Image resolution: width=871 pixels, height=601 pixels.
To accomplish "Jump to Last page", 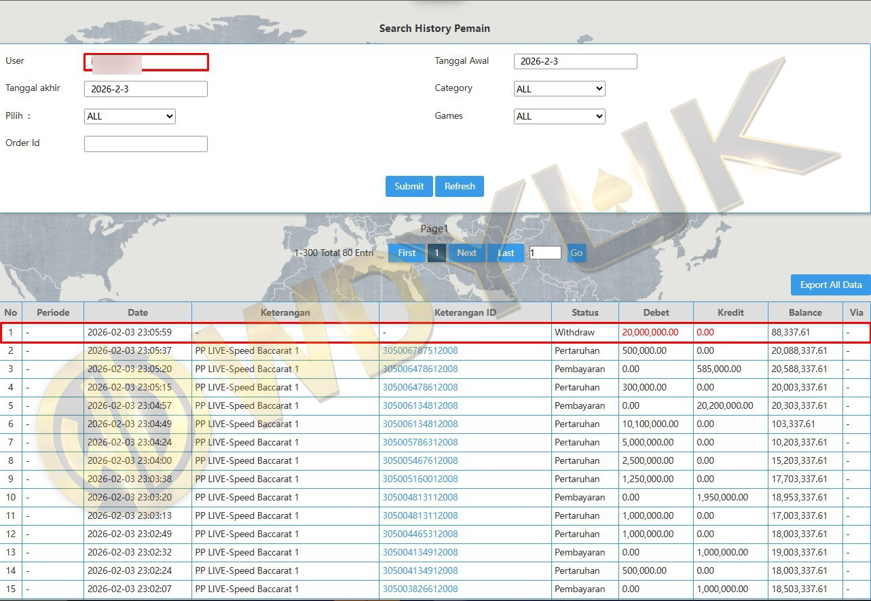I will pyautogui.click(x=506, y=253).
